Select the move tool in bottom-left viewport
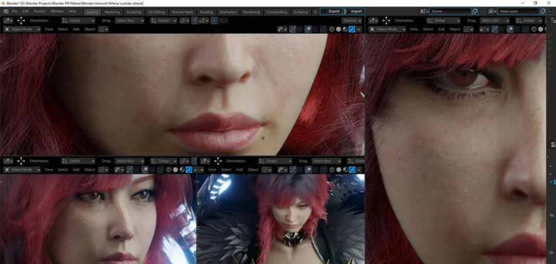 click(21, 161)
